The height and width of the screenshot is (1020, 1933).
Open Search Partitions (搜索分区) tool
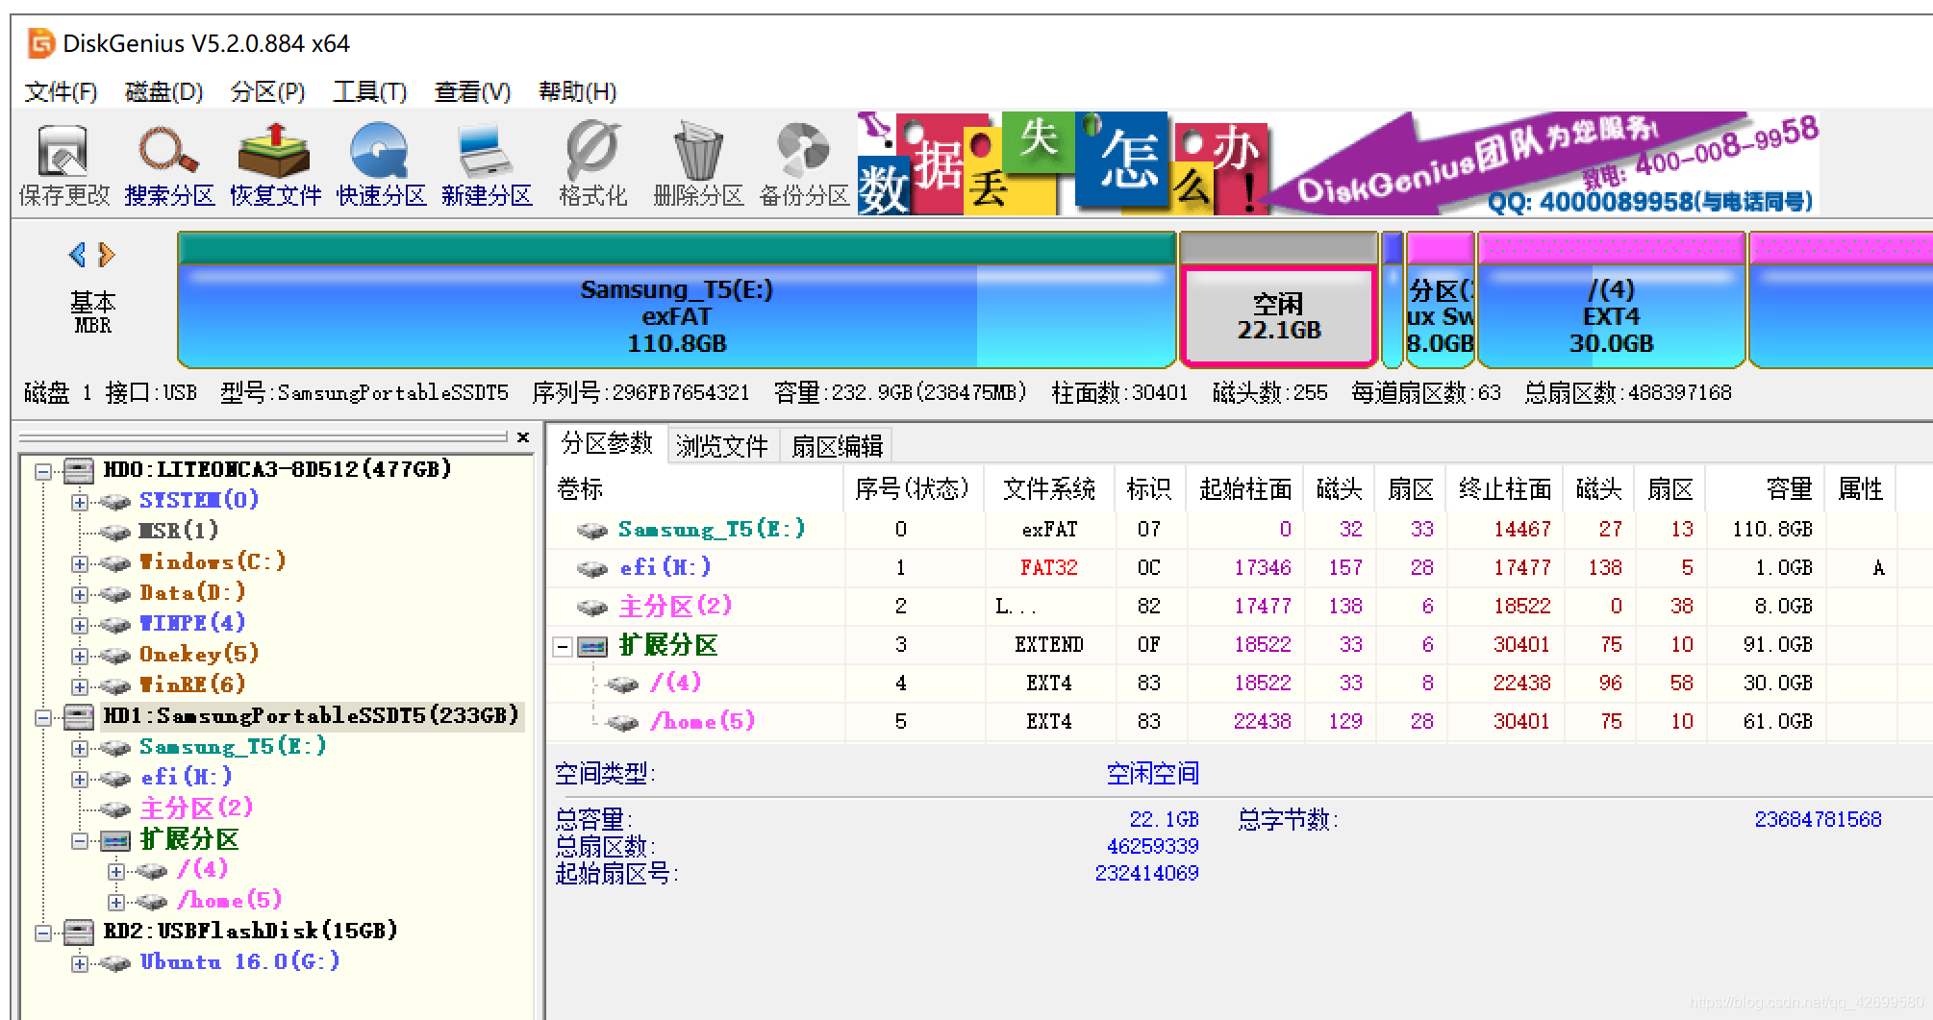(x=169, y=152)
